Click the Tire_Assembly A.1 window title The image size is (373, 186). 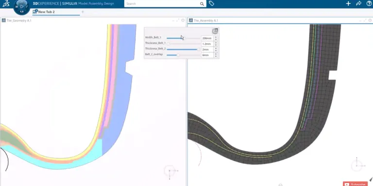point(206,21)
